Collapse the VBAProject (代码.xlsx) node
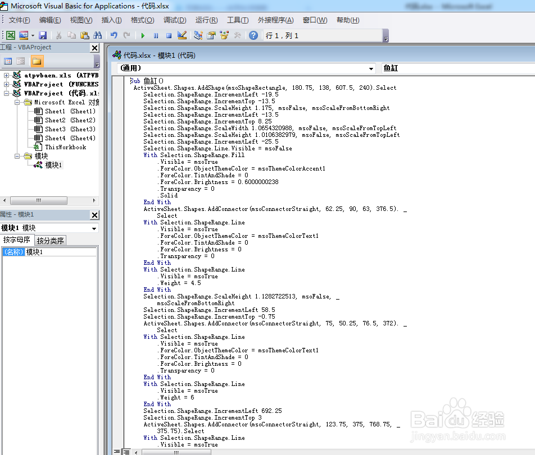This screenshot has height=455, width=535. [6, 93]
